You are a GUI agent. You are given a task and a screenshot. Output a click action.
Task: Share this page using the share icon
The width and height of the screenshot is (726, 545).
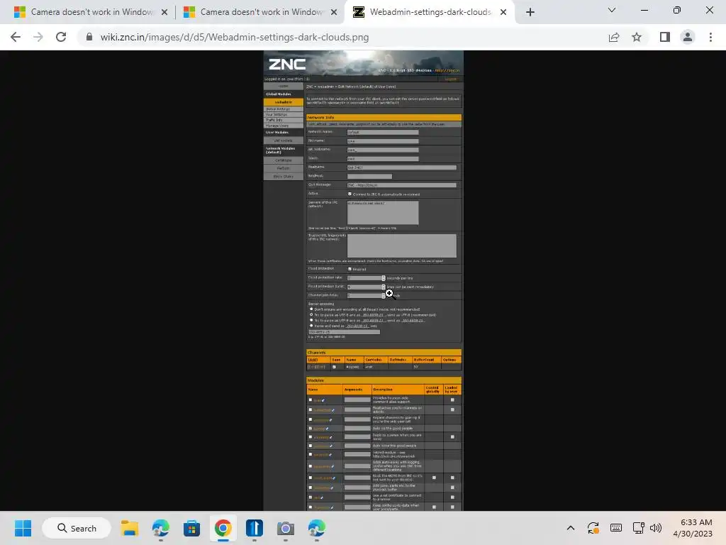[x=614, y=37]
